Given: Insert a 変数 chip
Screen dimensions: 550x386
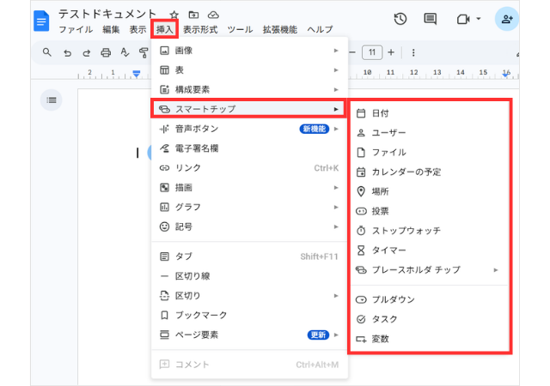Looking at the screenshot, I should tap(430, 339).
